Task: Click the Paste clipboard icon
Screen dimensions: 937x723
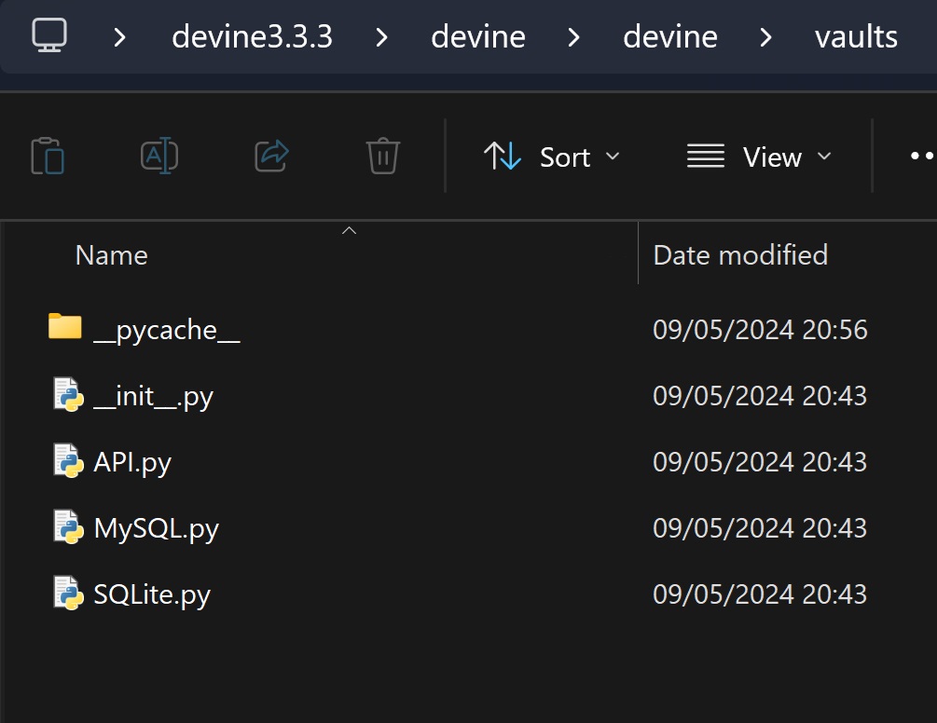Action: (48, 156)
